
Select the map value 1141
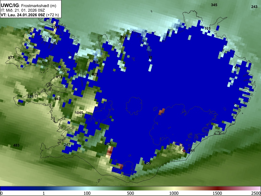point(55,27)
